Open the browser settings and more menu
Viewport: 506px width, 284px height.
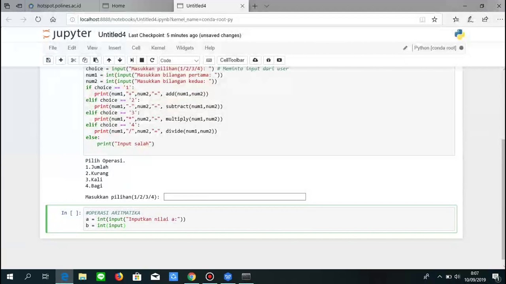[x=500, y=19]
